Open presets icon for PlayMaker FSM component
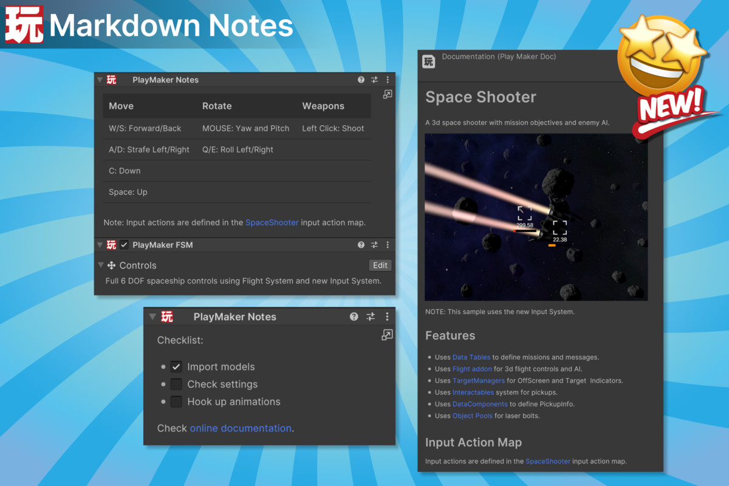729x486 pixels. click(x=374, y=245)
